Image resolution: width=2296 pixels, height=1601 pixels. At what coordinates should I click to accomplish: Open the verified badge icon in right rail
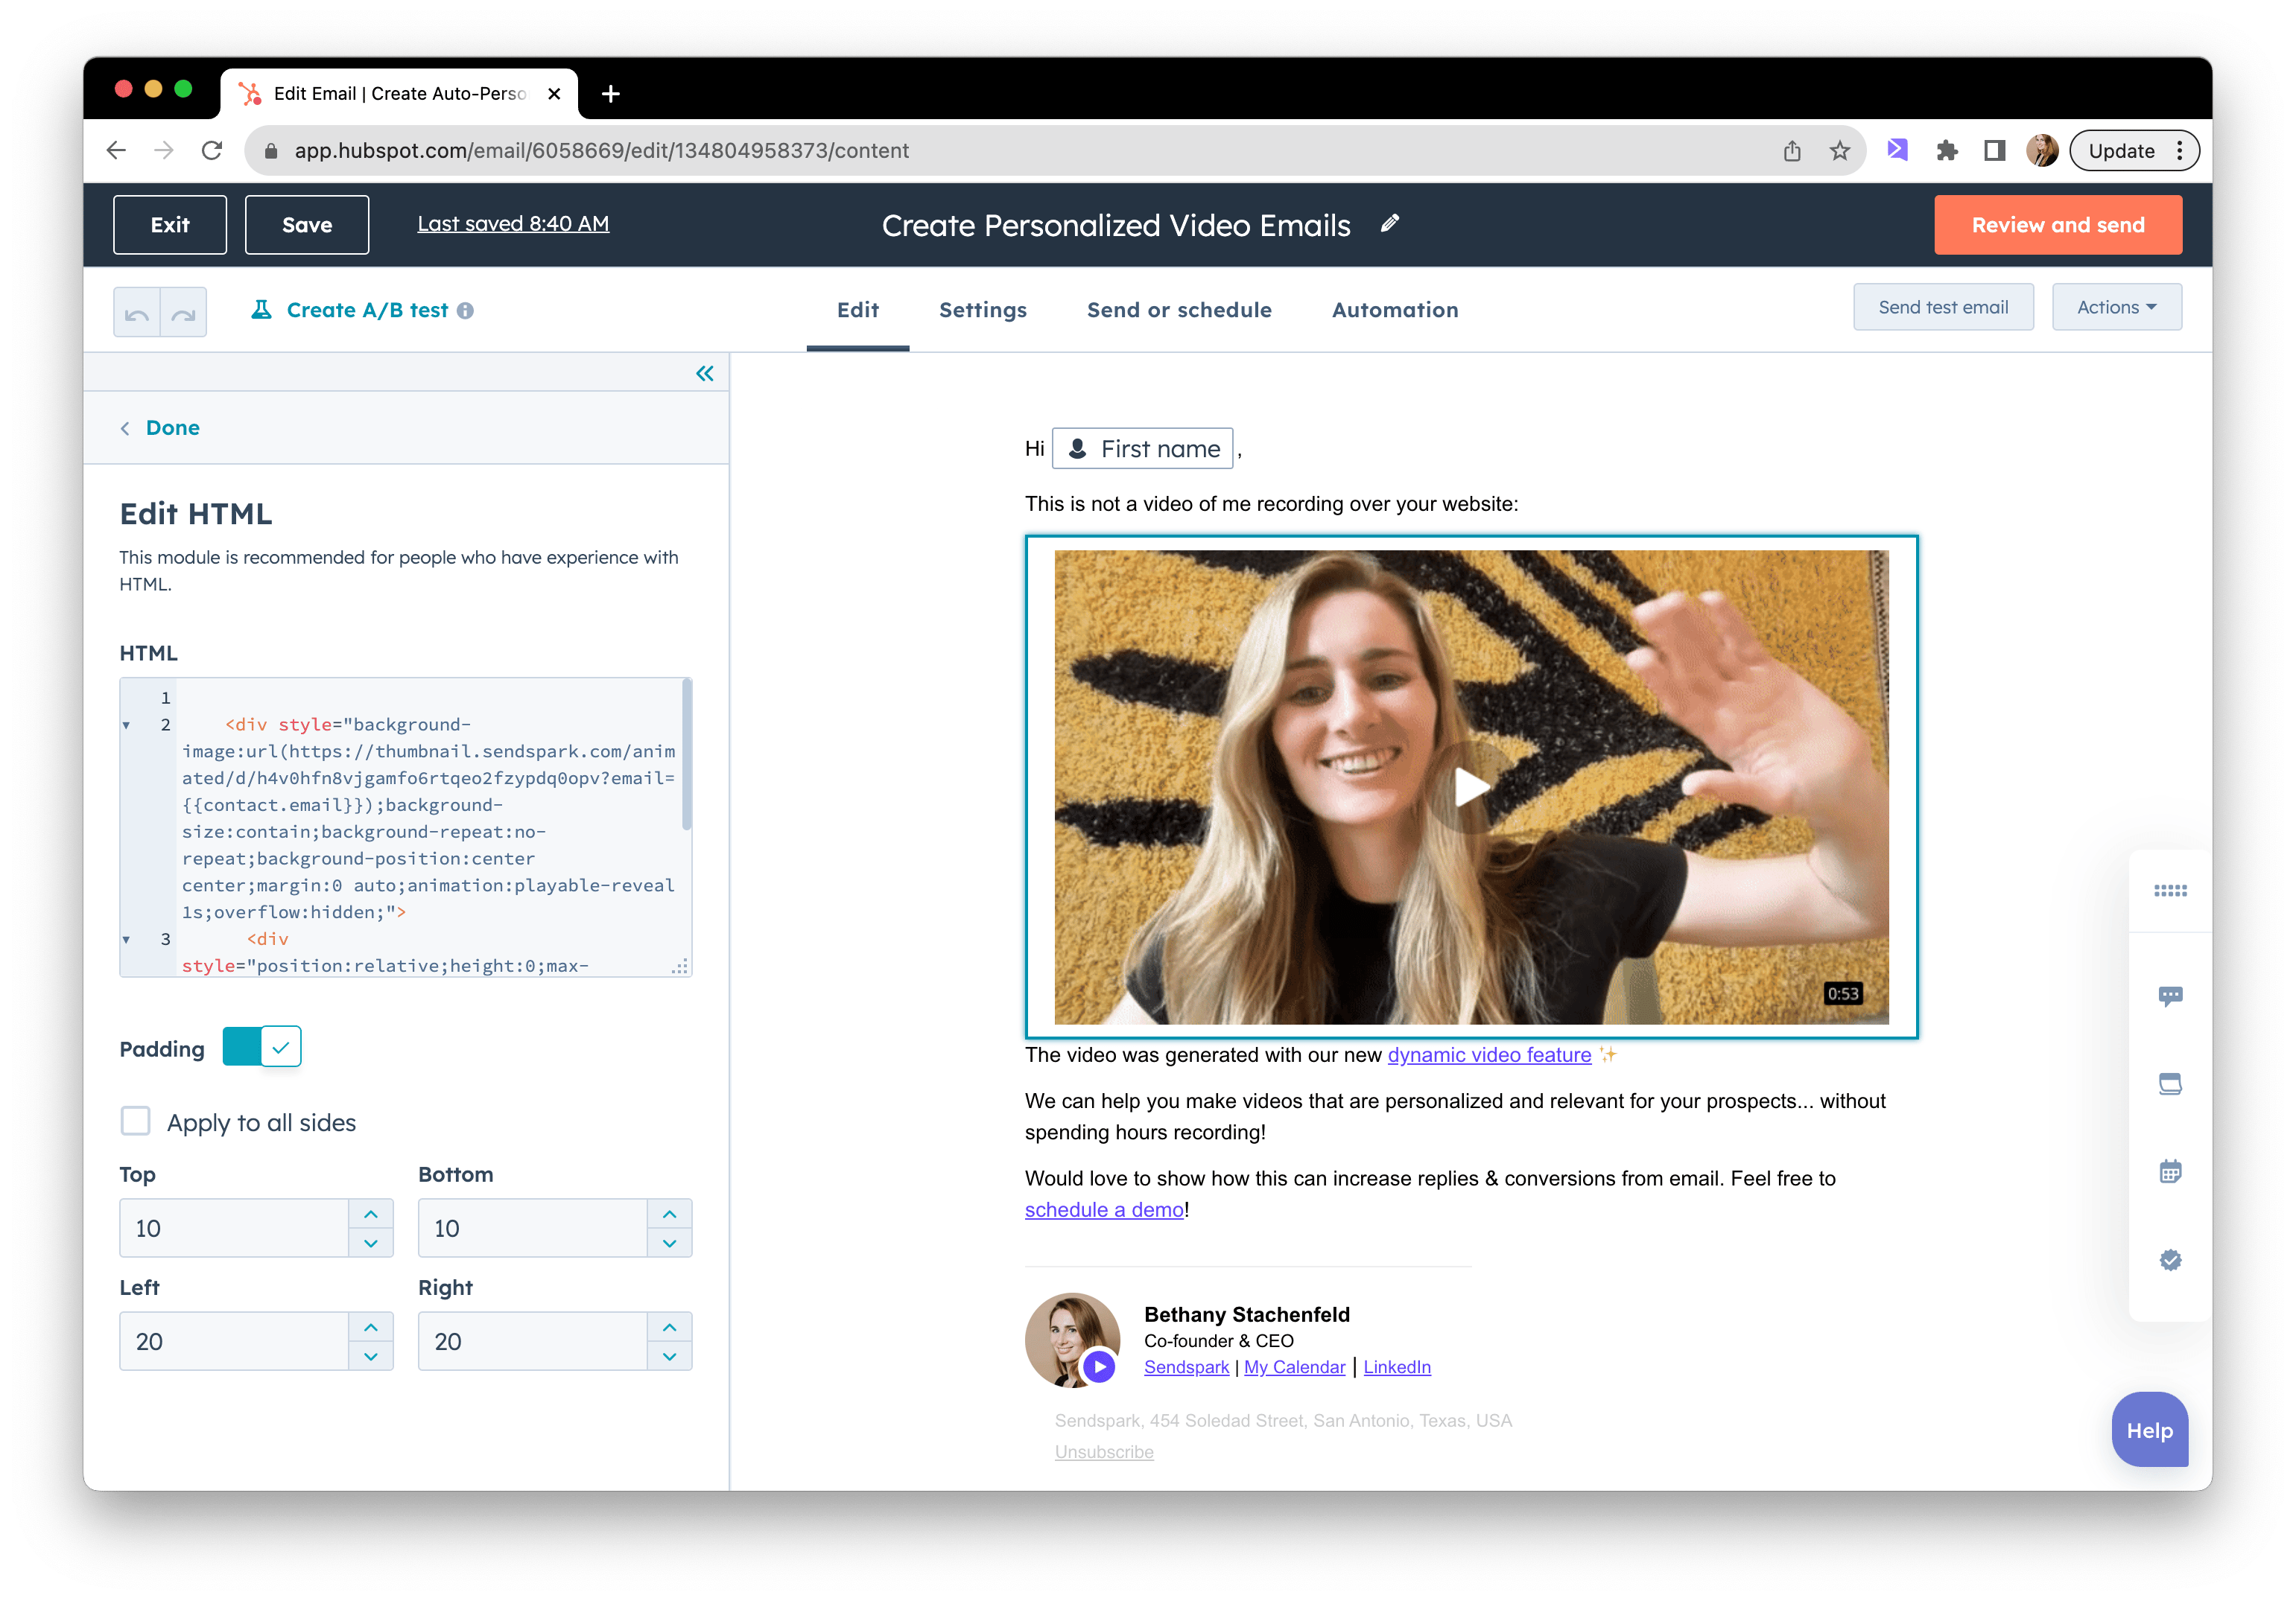(2170, 1260)
